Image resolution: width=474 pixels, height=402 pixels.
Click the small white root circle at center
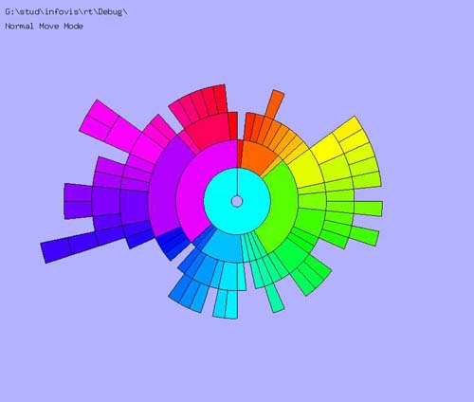tap(237, 201)
